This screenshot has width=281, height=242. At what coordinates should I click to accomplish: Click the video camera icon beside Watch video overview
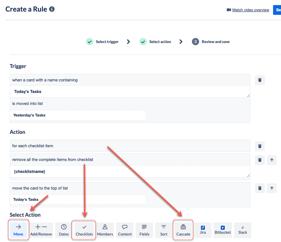[x=229, y=10]
